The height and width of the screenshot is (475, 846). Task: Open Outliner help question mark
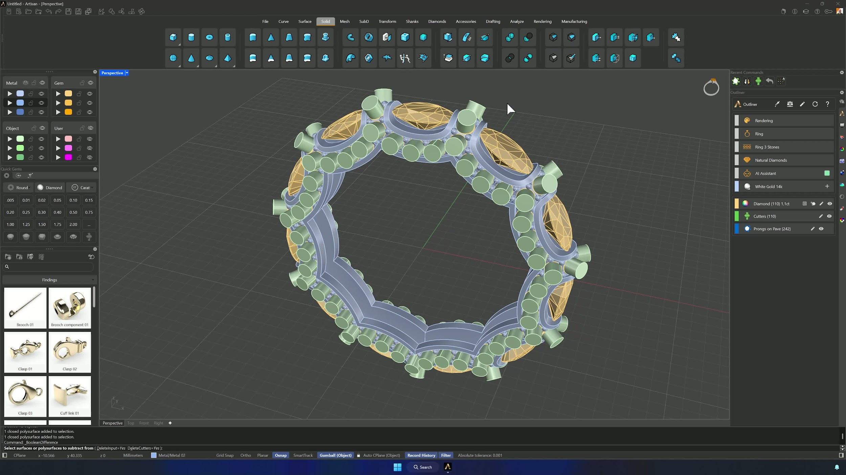click(x=827, y=104)
